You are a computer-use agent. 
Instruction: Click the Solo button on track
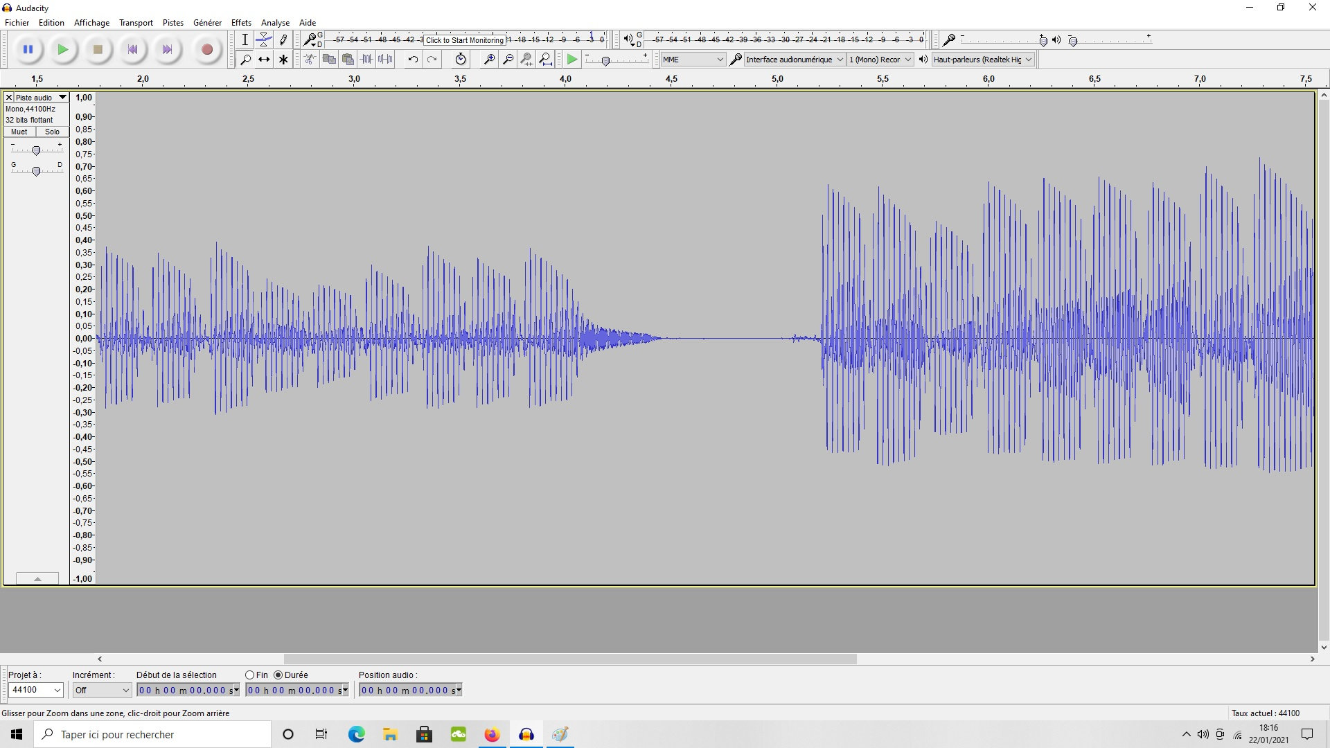coord(53,132)
